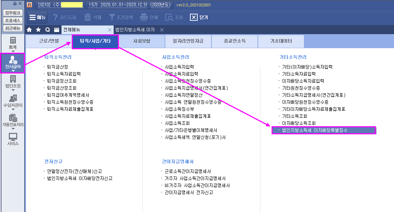Open 사업/기타은행별이체명세서 menu item
Image resolution: width=394 pixels, height=212 pixels.
coord(191,130)
